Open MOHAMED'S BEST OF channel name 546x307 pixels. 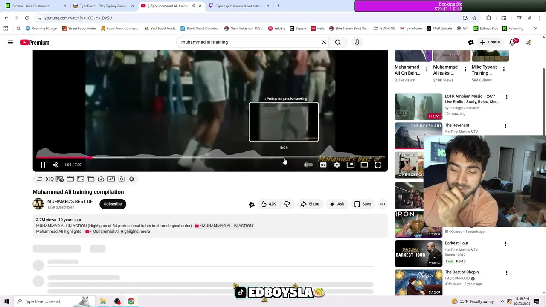pyautogui.click(x=70, y=201)
